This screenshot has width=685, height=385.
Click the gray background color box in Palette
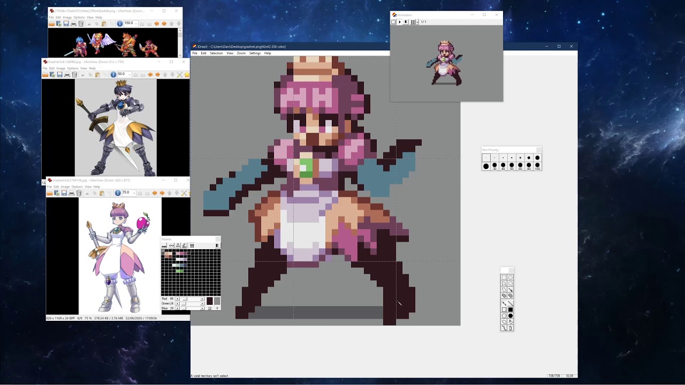[x=217, y=301]
